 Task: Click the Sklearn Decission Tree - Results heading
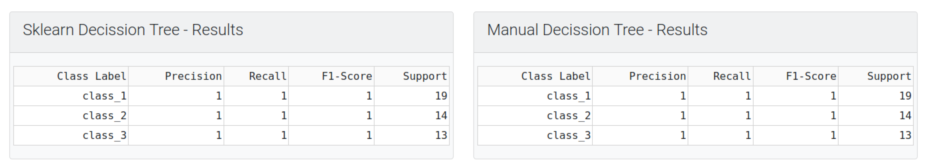(x=133, y=30)
